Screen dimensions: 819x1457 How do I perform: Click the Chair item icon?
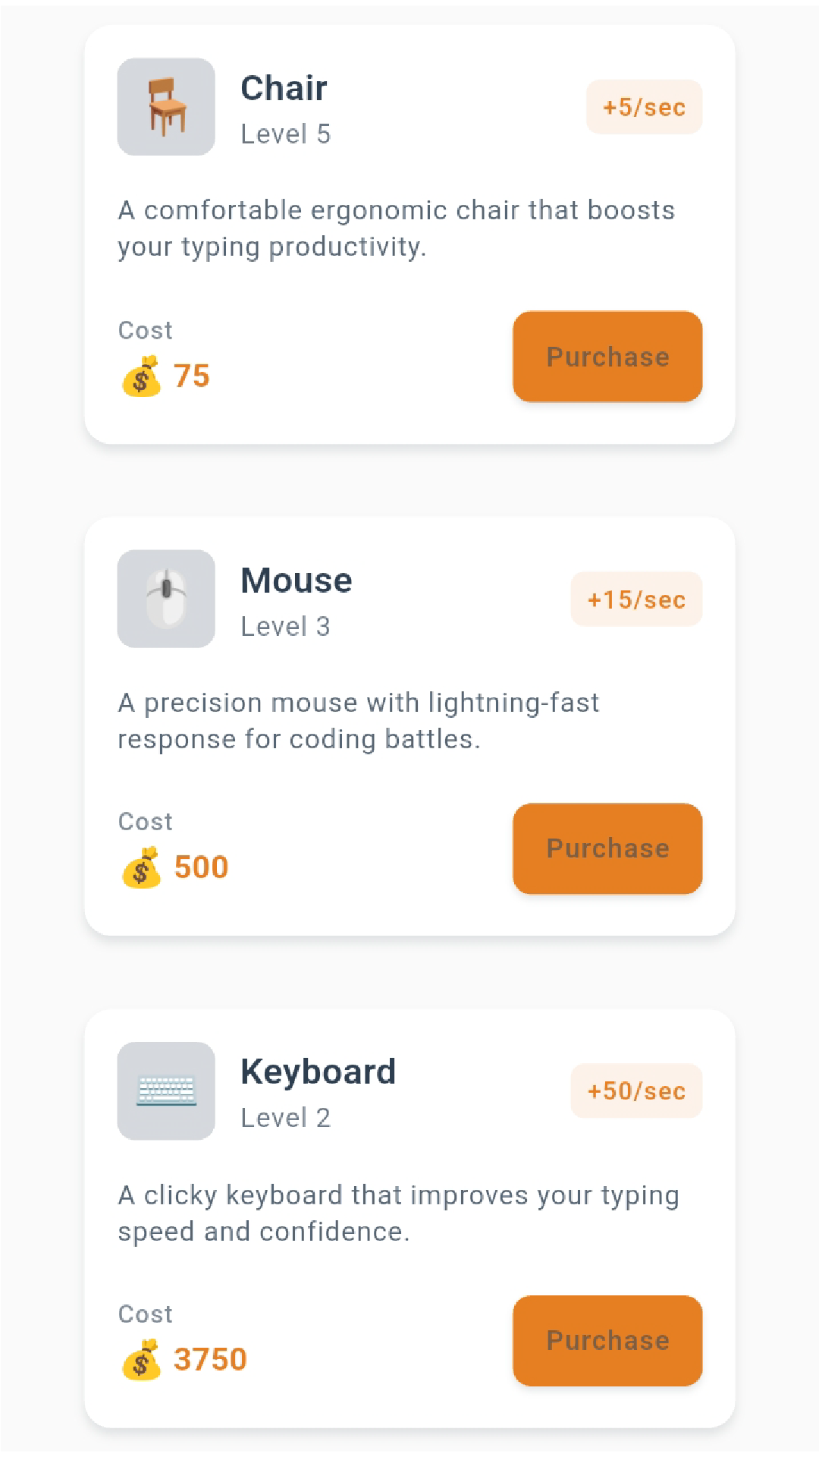pos(166,107)
